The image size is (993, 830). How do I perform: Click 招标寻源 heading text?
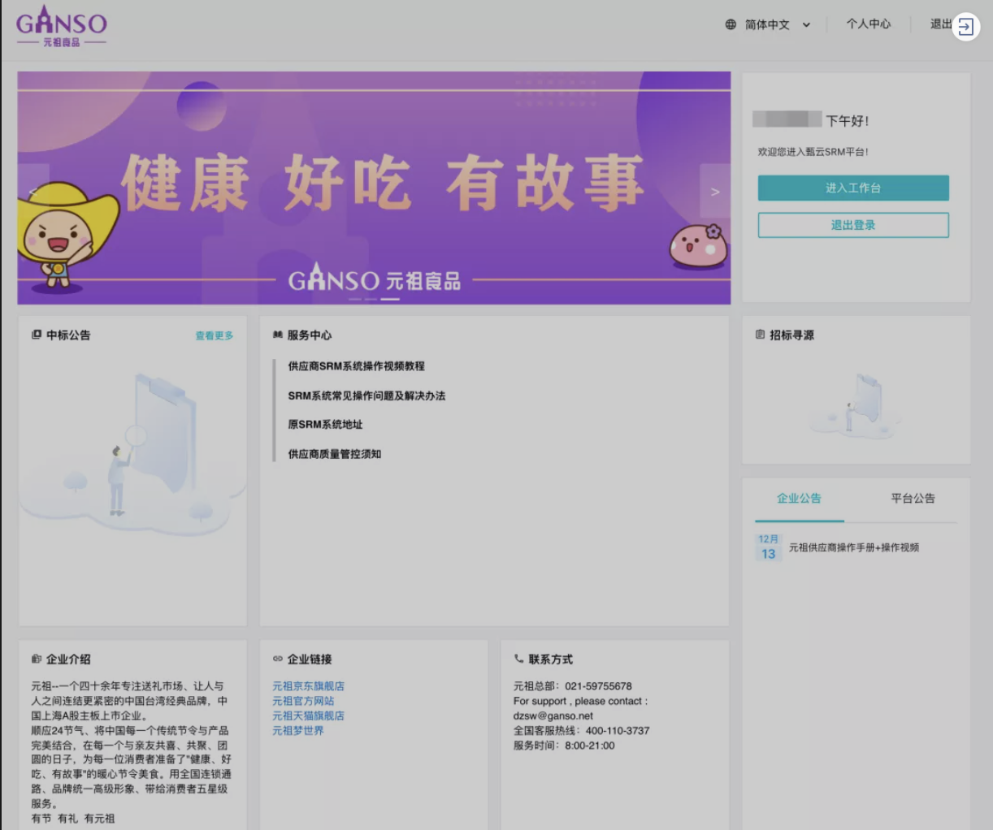tap(791, 335)
